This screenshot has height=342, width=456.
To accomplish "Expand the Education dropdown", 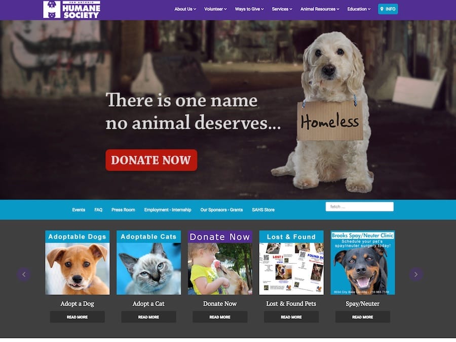I will [359, 9].
